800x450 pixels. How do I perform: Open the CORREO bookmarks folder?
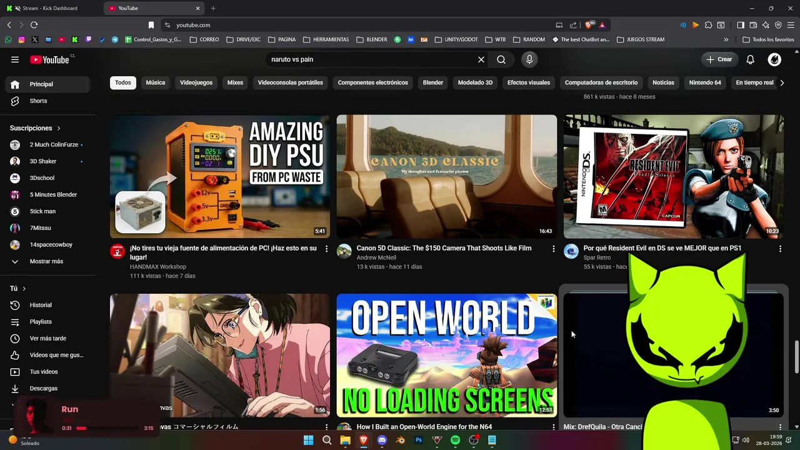tap(204, 39)
